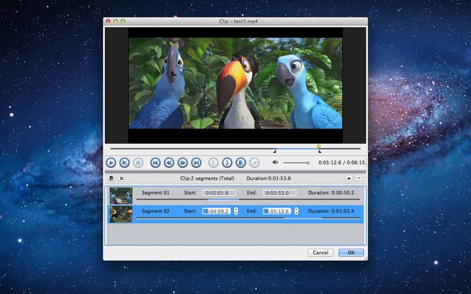Click the total Duration:0:01:53.6 text
This screenshot has width=471, height=294.
(268, 178)
